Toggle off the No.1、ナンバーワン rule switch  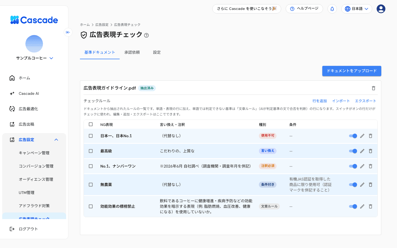tap(353, 166)
